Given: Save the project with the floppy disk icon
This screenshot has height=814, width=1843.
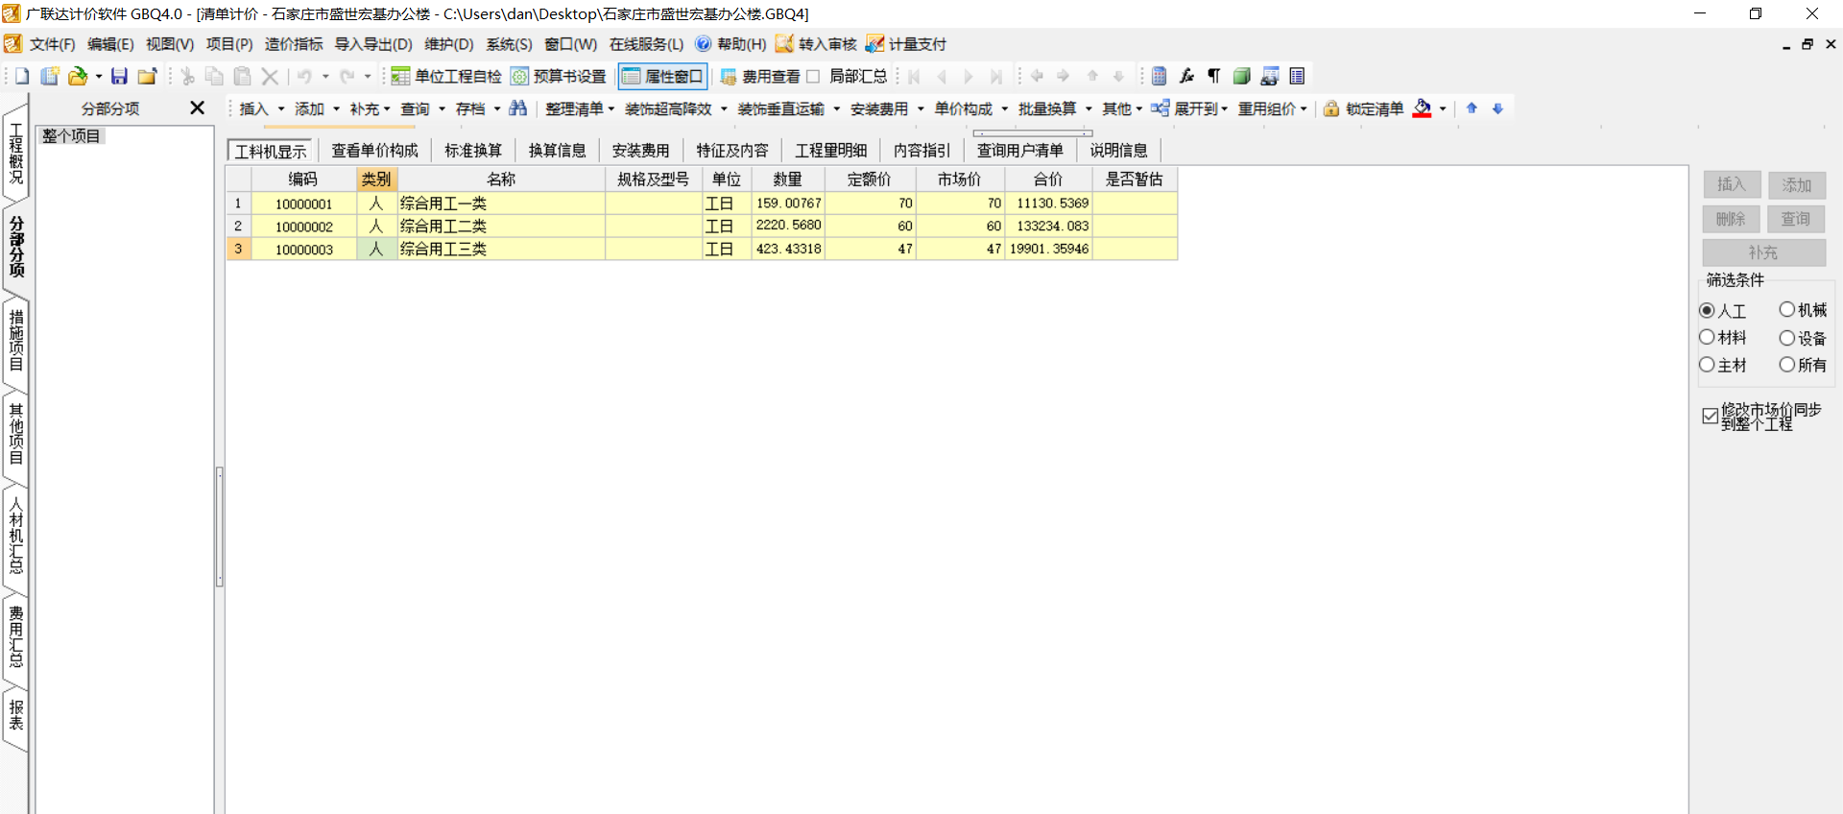Looking at the screenshot, I should pos(119,76).
